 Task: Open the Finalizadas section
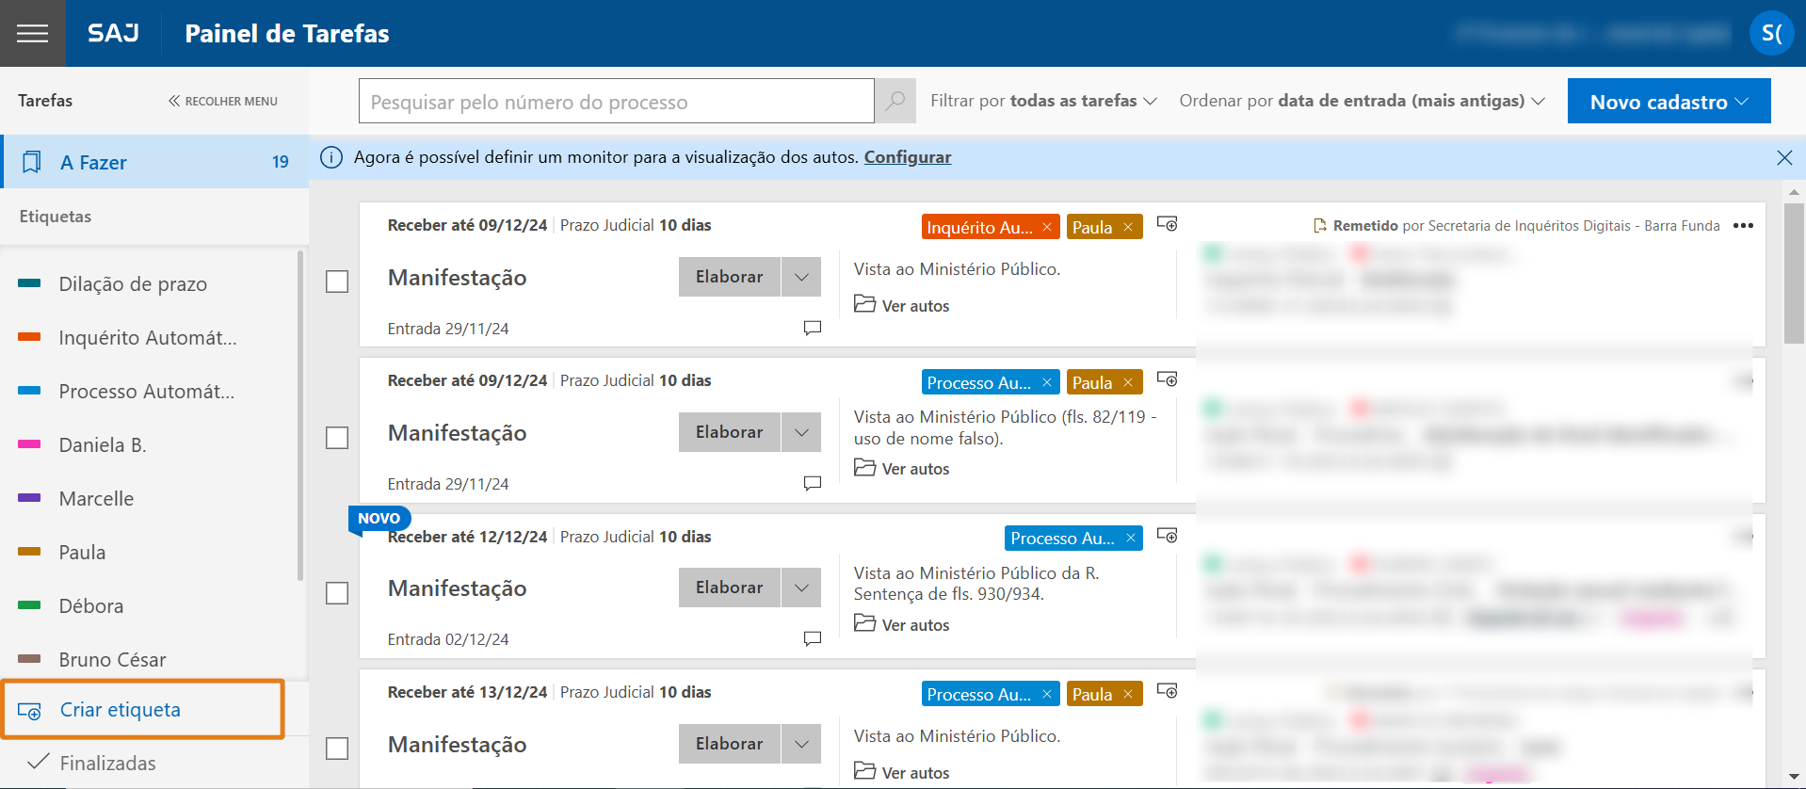(x=107, y=763)
